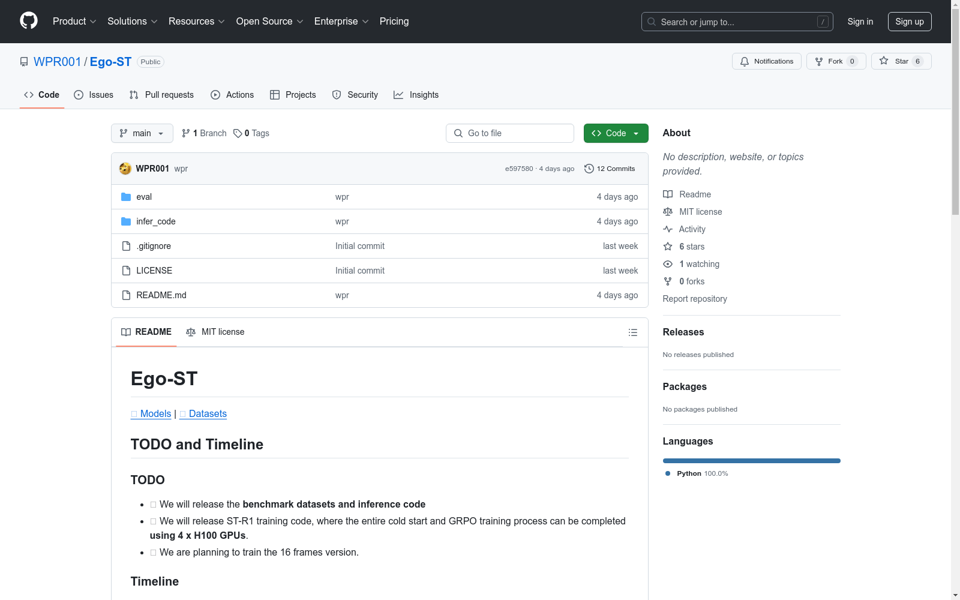Screen dimensions: 960x600
Task: Open the README outline icon
Action: tap(633, 332)
